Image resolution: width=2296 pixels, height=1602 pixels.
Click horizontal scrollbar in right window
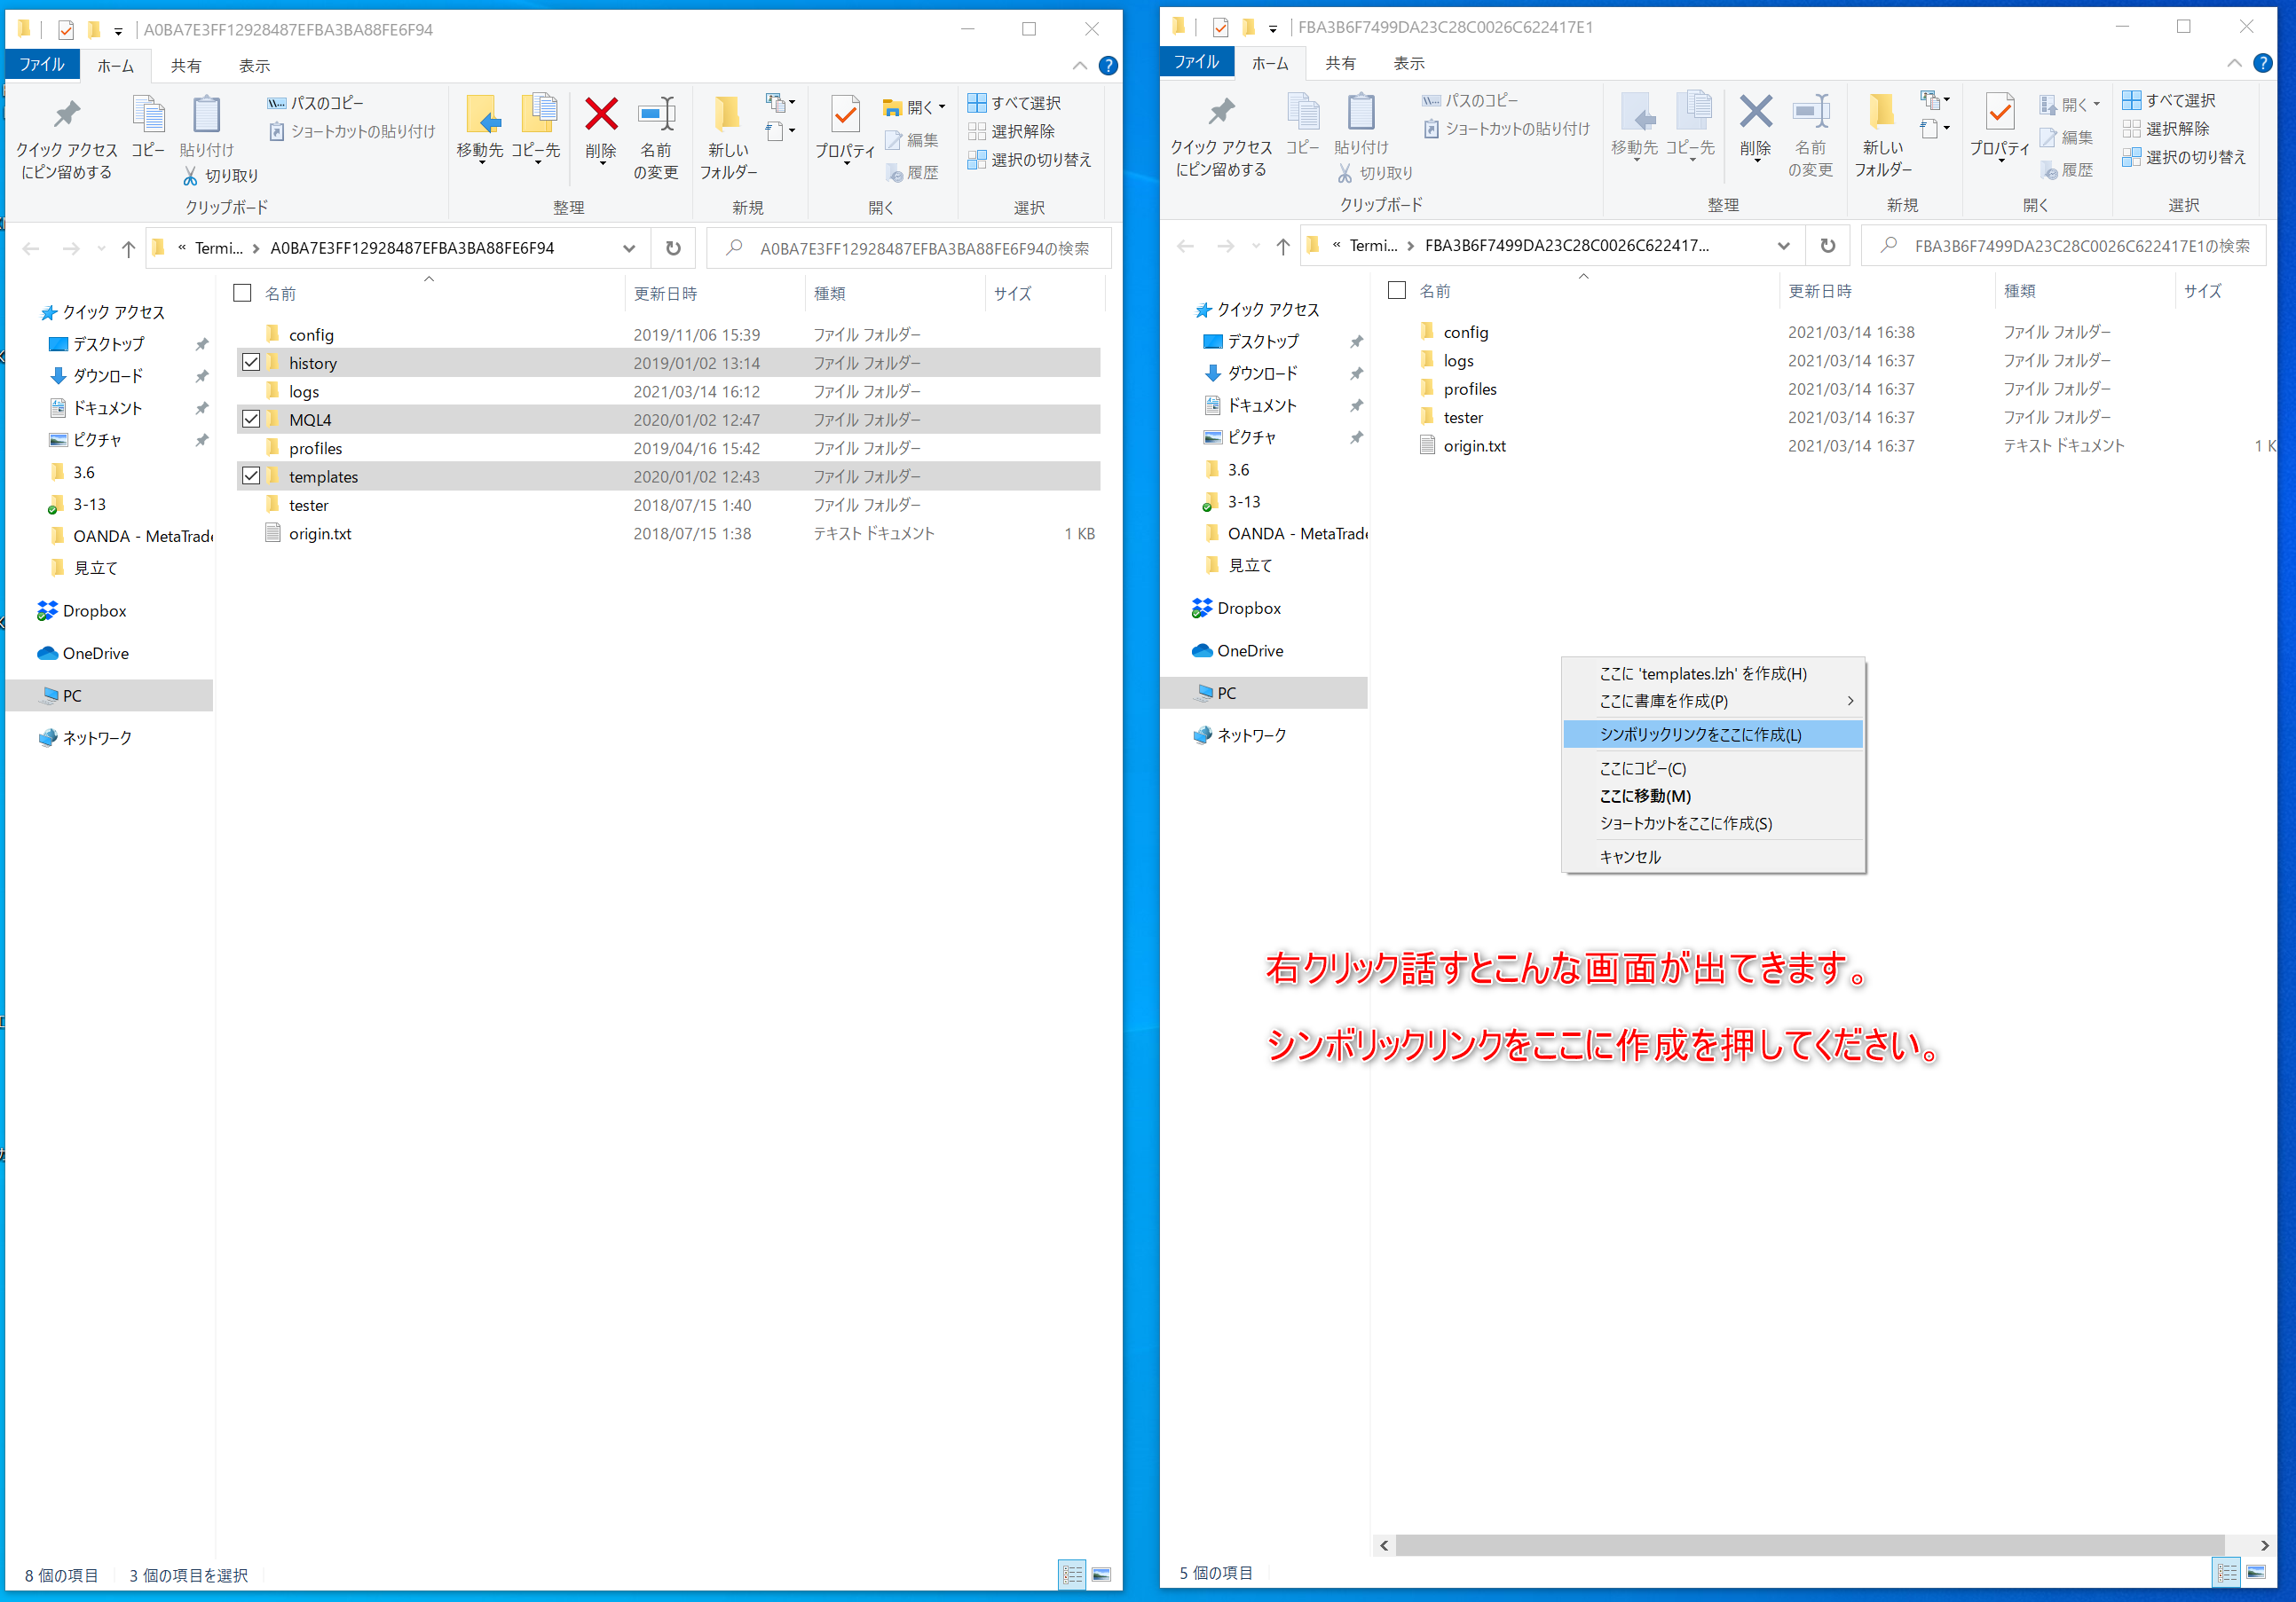(x=1808, y=1545)
